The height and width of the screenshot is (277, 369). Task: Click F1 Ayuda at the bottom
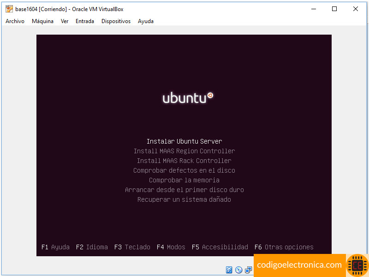[x=55, y=247]
